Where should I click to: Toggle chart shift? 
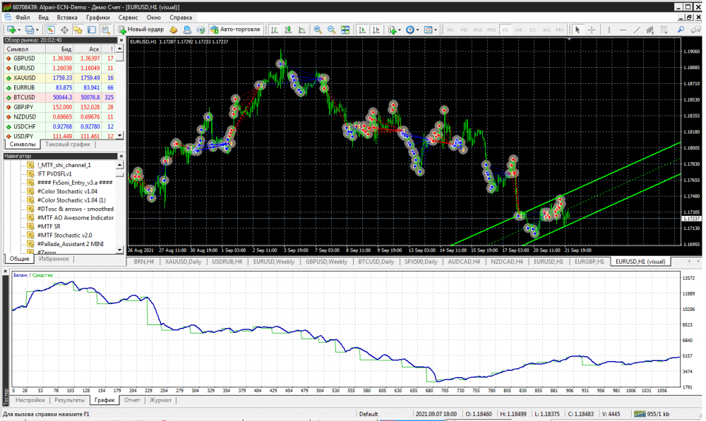click(376, 30)
